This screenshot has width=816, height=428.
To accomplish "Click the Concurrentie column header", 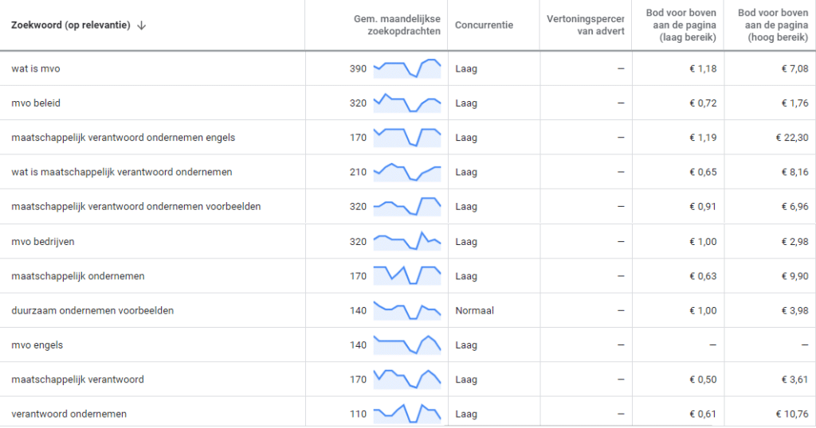I will point(484,25).
